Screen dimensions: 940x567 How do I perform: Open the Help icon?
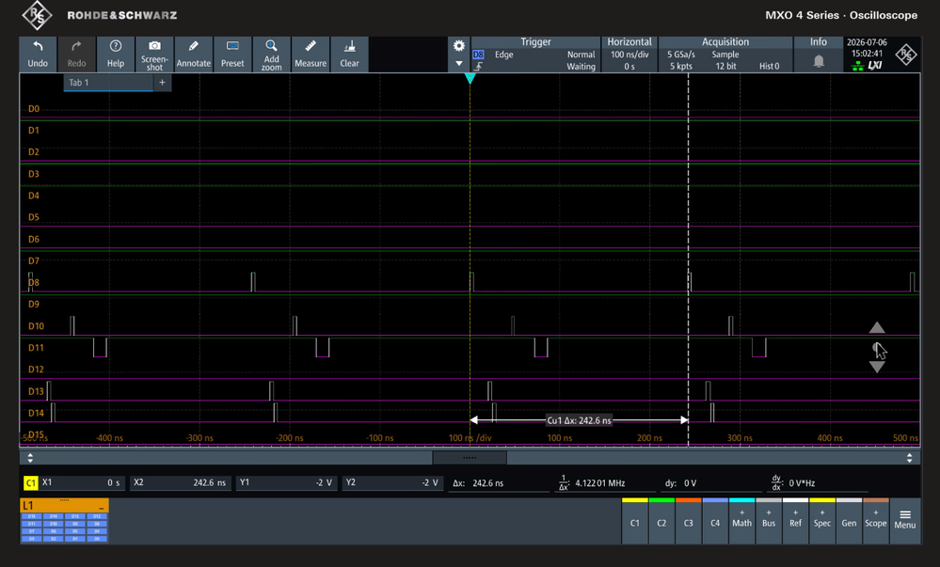tap(115, 54)
